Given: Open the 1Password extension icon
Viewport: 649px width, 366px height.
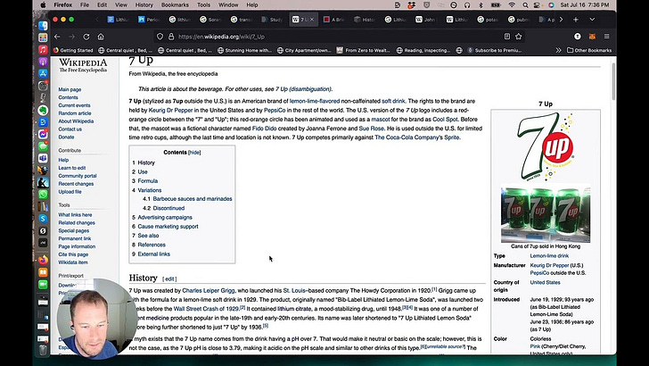Looking at the screenshot, I should [578, 37].
